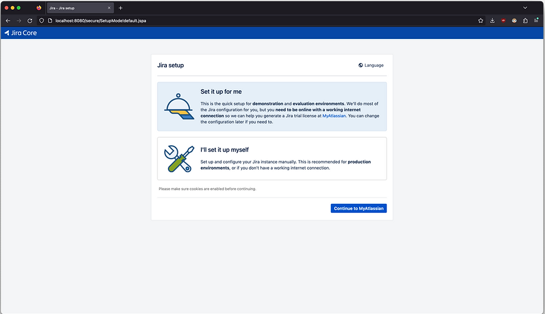Click the serving dish cloche icon
545x314 pixels.
tap(179, 106)
